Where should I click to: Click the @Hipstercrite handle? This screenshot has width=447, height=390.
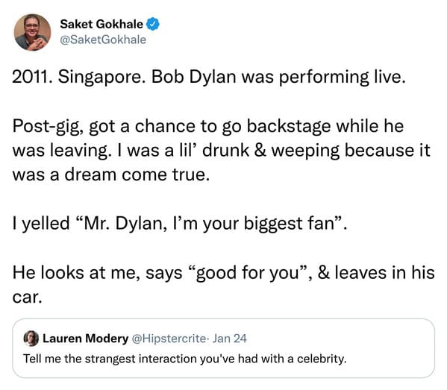point(169,339)
